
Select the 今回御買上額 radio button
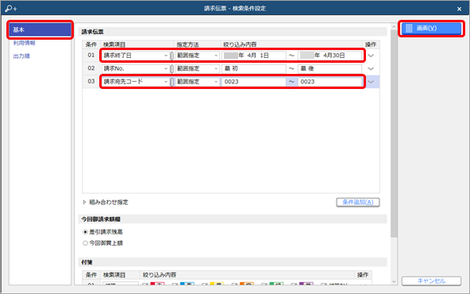[85, 243]
